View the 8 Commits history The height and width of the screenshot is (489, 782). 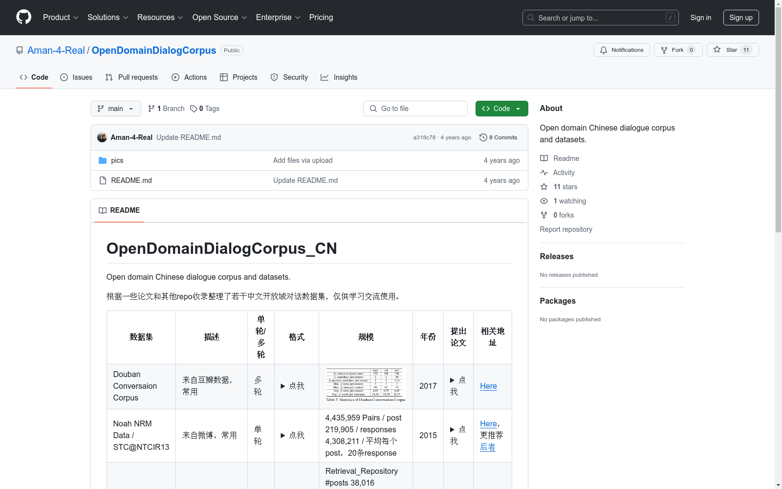click(499, 137)
